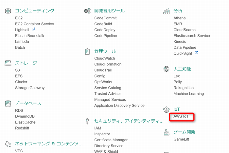Image resolution: width=229 pixels, height=153 pixels.
Task: Open EC2 Container Service
Action: tap(34, 24)
